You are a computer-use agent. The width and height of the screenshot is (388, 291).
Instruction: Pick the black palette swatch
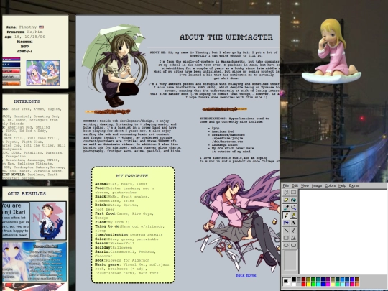coord(294,279)
